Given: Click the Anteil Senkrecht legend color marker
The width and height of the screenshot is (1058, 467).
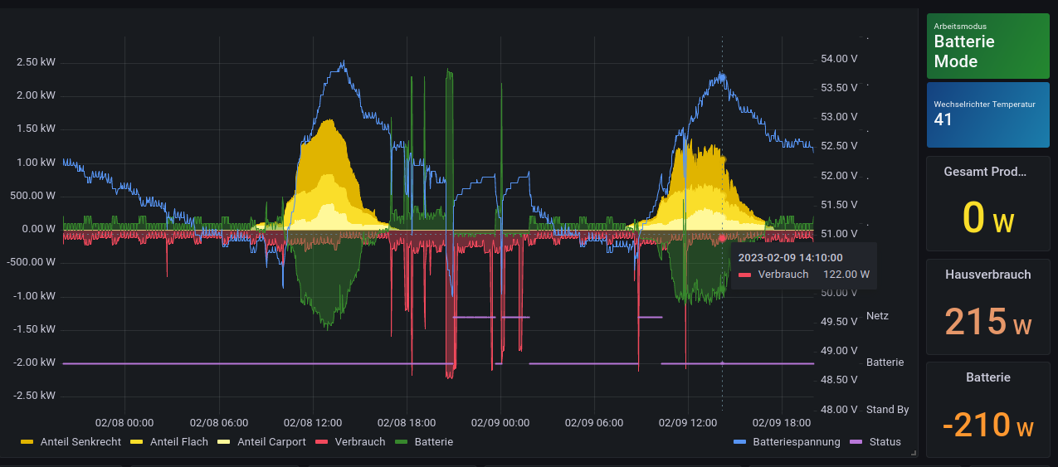Looking at the screenshot, I should [27, 442].
